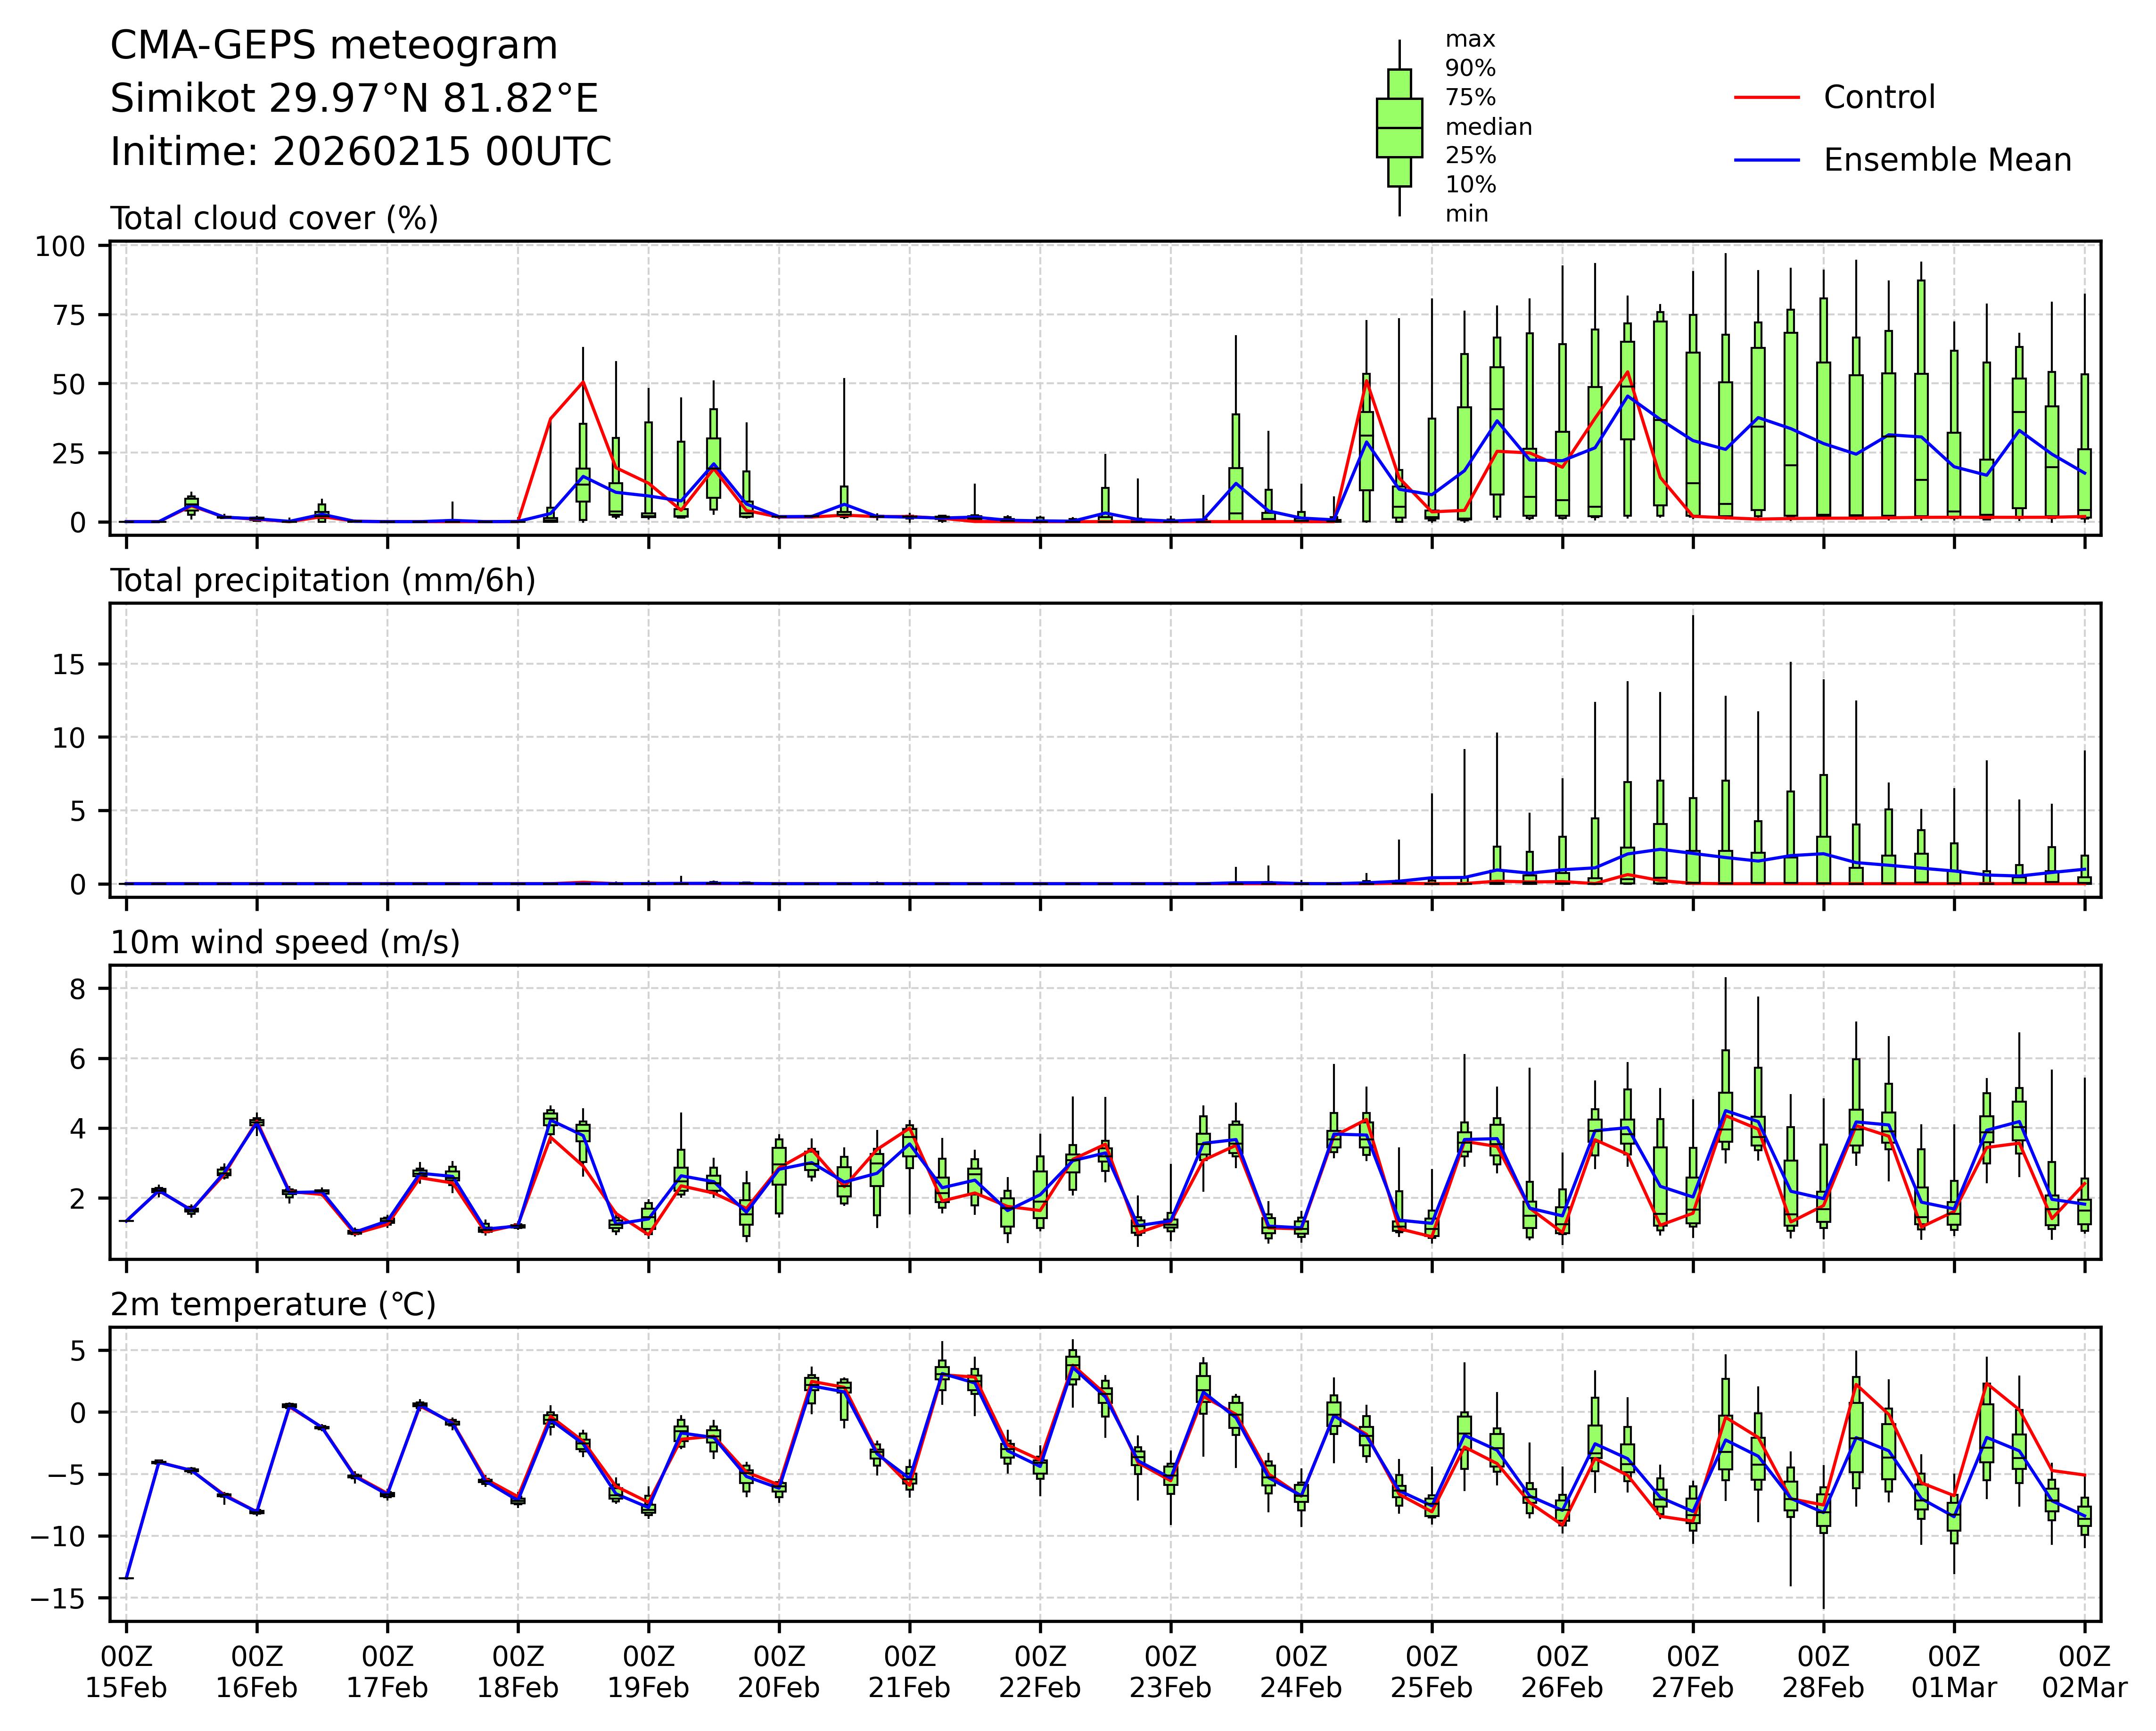This screenshot has width=2156, height=1731.
Task: Click the '00Z 20Feb' x-axis tick label
Action: [x=779, y=1671]
